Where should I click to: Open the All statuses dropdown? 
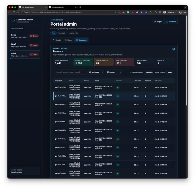(x=95, y=72)
